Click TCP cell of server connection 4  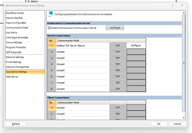click(118, 64)
